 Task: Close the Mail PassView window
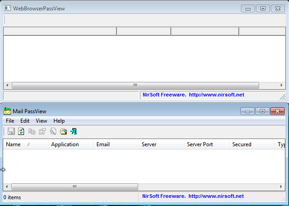click(277, 111)
